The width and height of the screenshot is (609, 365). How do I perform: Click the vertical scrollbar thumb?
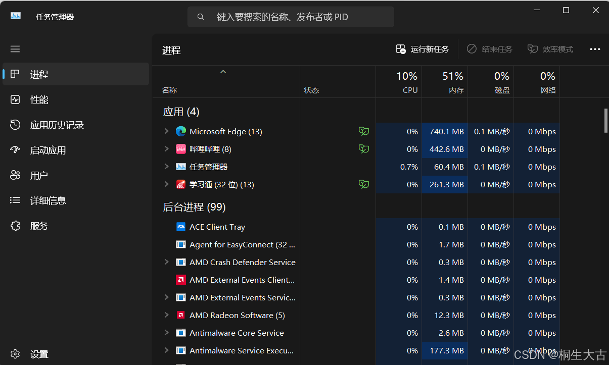click(606, 120)
